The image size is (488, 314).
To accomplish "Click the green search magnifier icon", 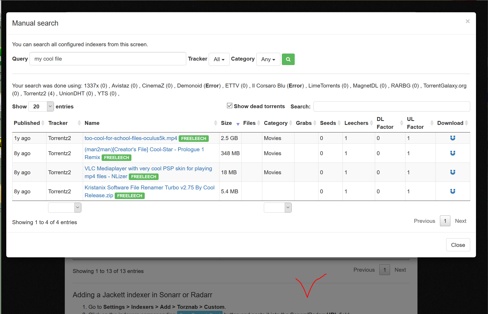I will click(288, 59).
